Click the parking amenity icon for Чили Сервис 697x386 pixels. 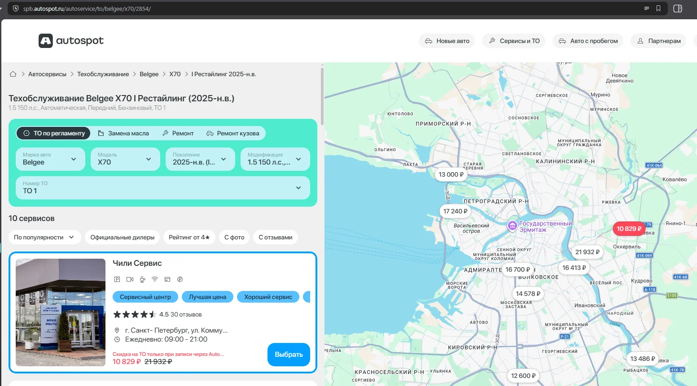pyautogui.click(x=117, y=279)
